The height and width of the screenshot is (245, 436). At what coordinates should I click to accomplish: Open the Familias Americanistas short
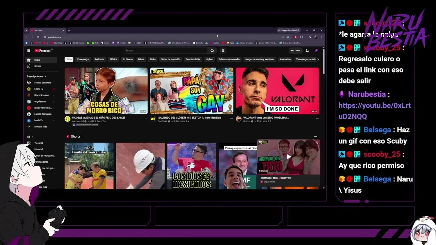[x=89, y=166]
